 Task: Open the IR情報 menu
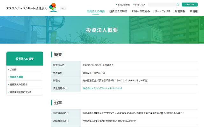pos(194,11)
